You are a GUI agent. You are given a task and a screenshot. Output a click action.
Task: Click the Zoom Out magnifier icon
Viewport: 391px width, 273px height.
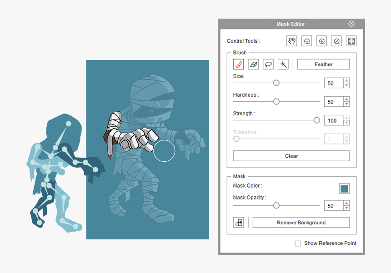tap(307, 41)
